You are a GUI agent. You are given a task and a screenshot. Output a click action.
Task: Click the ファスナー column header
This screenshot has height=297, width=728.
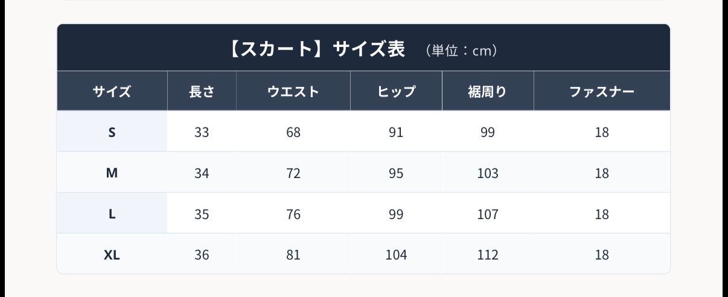pos(602,92)
